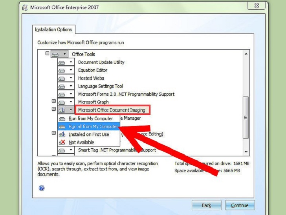Click the drive icon beside Run all from My Computer
This screenshot has height=215, width=286.
click(x=62, y=127)
